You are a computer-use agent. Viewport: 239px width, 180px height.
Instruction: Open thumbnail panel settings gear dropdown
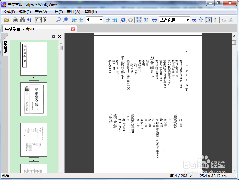(54, 37)
